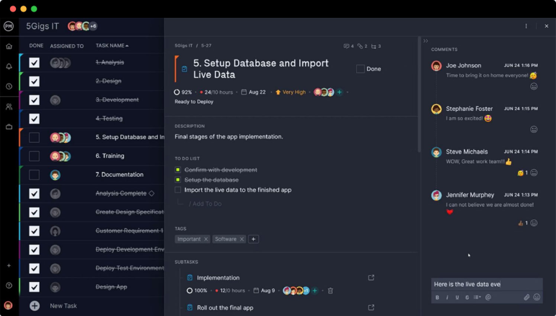Click the 92% progress indicator

pos(182,92)
